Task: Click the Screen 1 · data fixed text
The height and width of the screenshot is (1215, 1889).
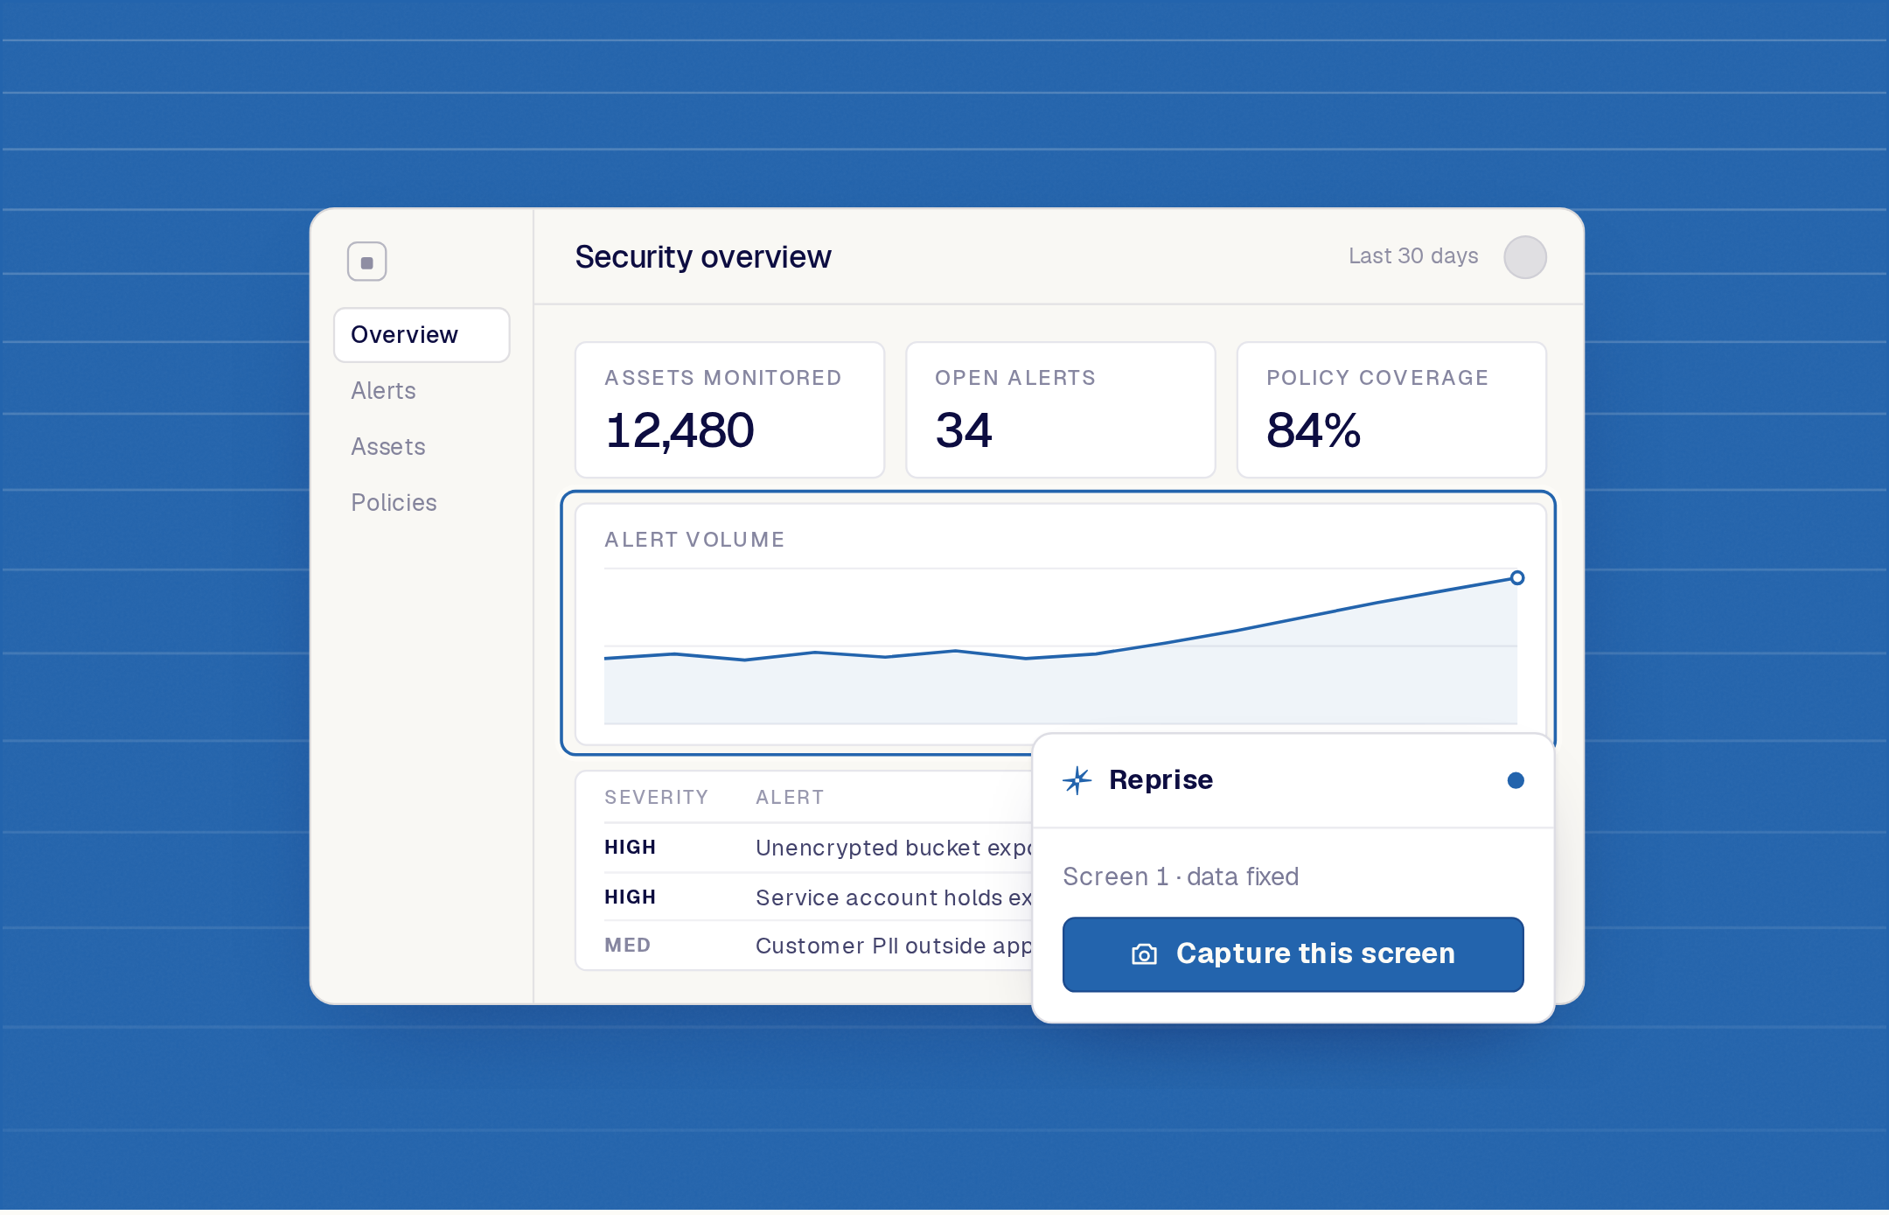Action: [x=1181, y=876]
